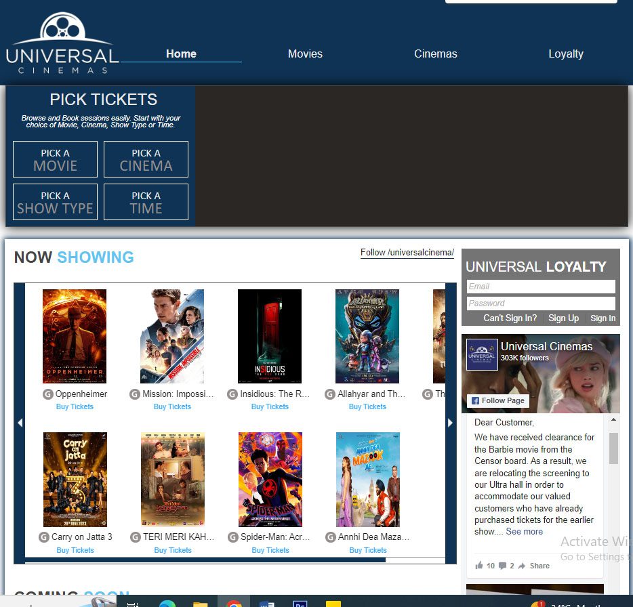Open the Can't Sign In? link

[510, 318]
